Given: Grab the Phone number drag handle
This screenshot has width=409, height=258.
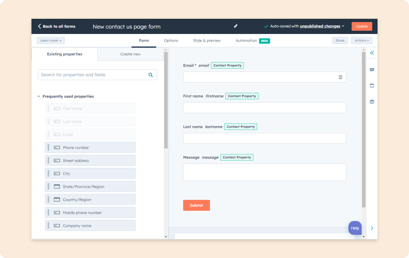Looking at the screenshot, I should tap(49, 148).
